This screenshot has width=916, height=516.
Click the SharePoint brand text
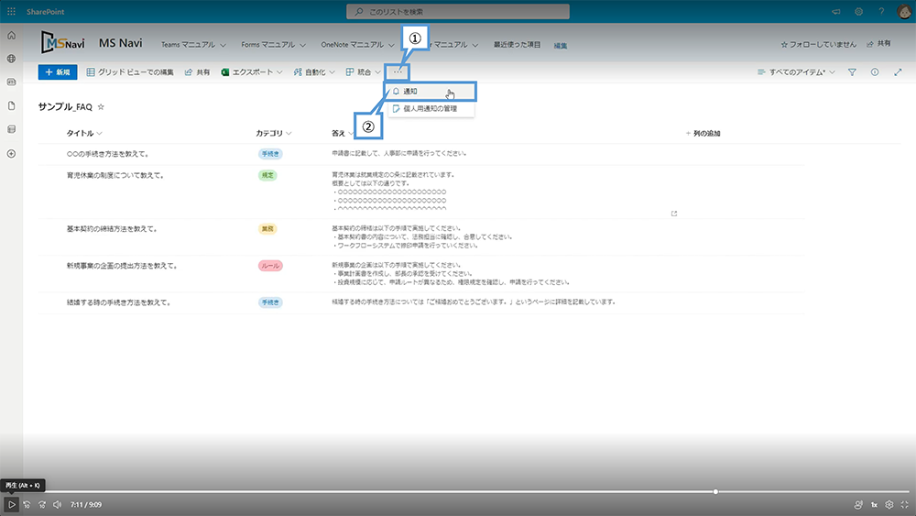pyautogui.click(x=45, y=12)
